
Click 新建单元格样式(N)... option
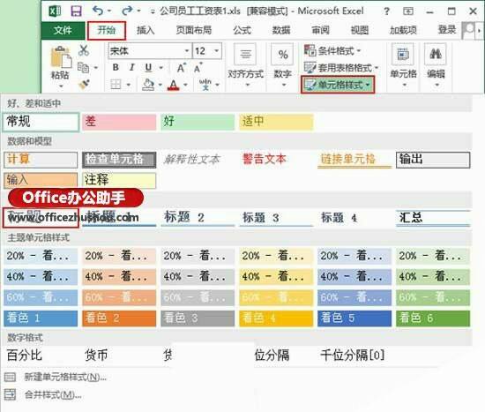pos(65,377)
